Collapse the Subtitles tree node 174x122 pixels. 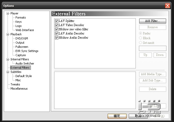[8, 72]
